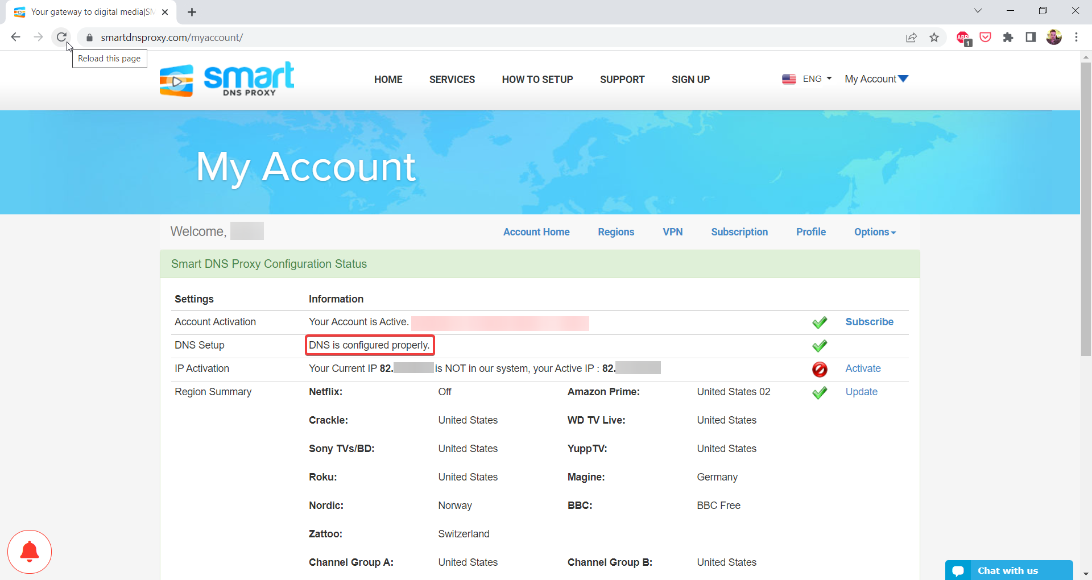Toggle the browser side panel icon
The width and height of the screenshot is (1092, 580).
[x=1031, y=38]
